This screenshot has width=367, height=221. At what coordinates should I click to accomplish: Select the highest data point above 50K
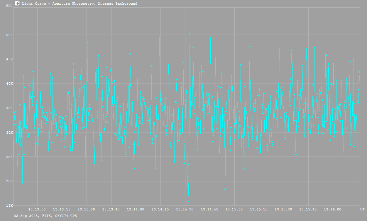point(190,34)
